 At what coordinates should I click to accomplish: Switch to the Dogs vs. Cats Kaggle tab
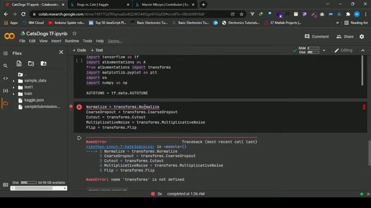pos(99,5)
